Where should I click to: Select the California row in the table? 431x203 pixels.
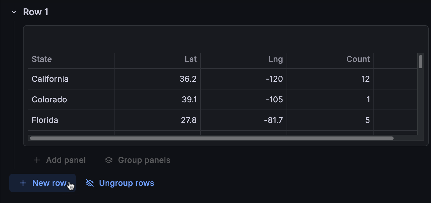50,79
